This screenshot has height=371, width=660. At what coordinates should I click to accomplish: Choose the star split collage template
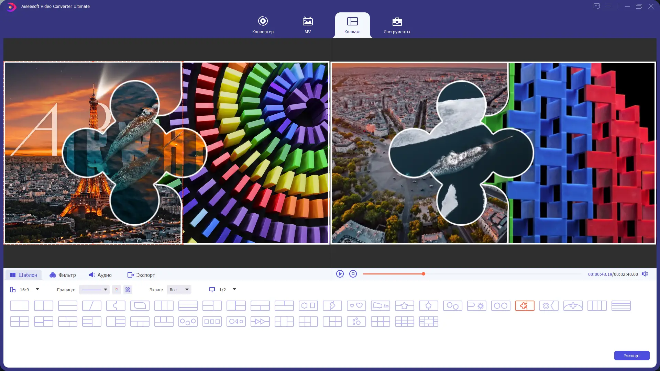click(404, 305)
